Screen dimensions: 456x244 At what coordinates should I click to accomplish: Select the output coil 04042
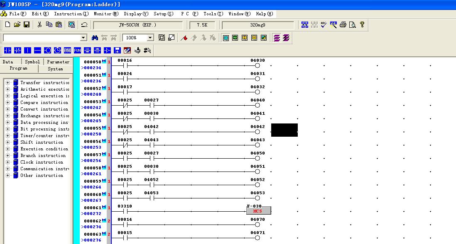[257, 132]
